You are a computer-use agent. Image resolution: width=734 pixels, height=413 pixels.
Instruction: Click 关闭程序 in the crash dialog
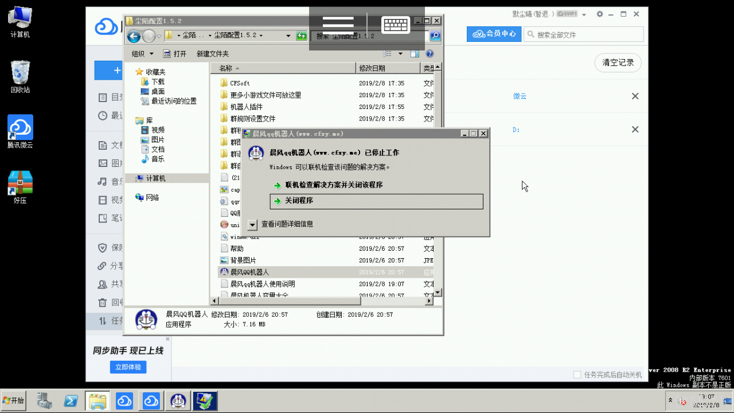(x=376, y=201)
